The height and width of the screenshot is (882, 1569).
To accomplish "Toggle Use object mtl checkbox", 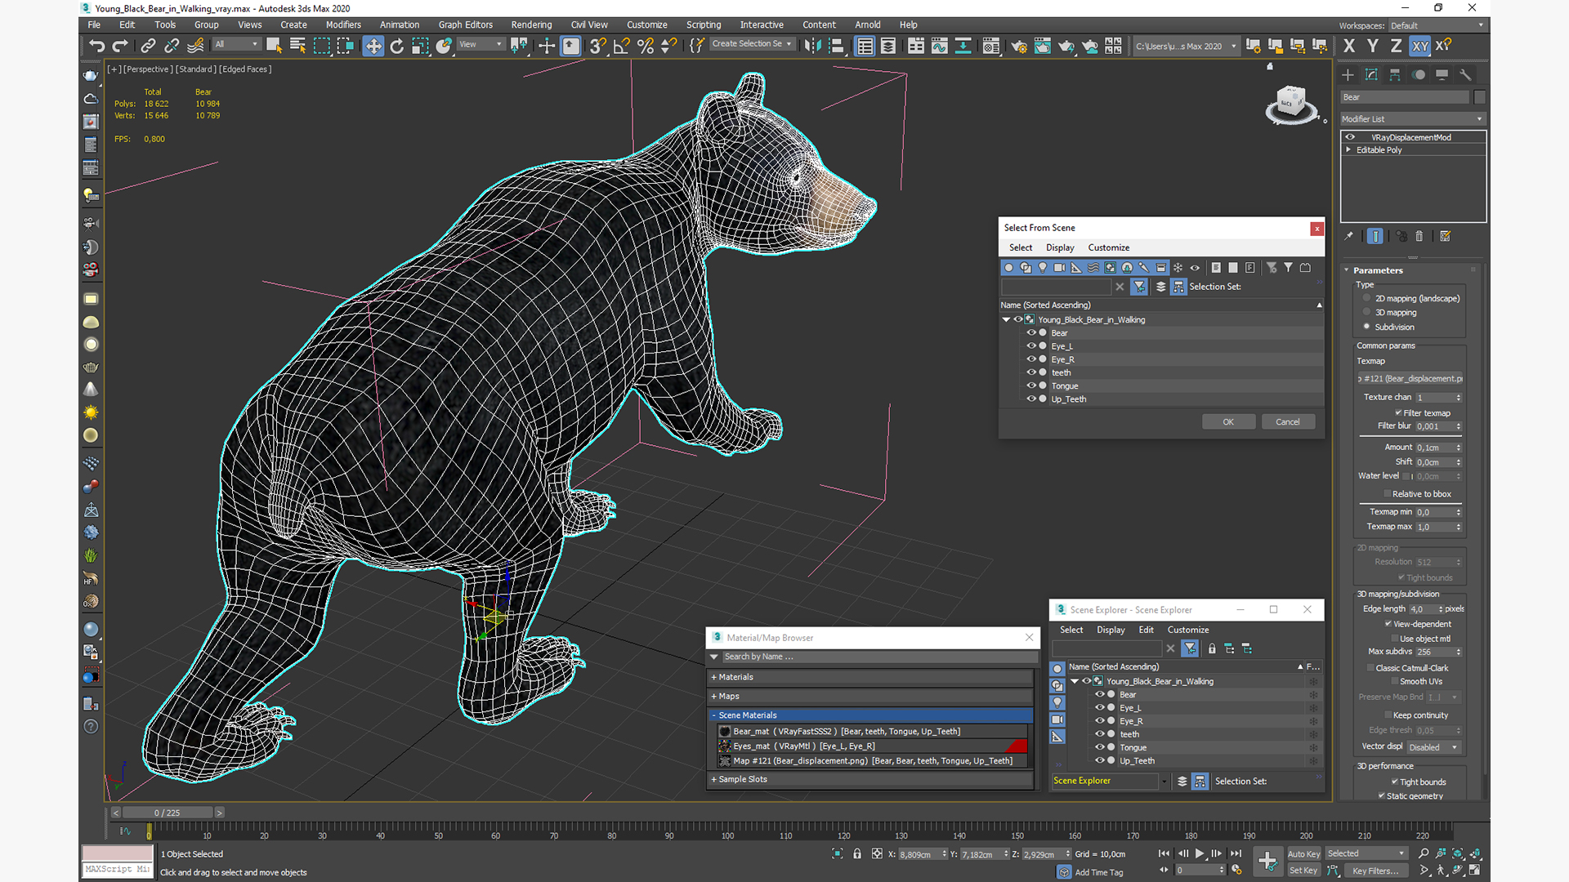I will click(x=1394, y=639).
